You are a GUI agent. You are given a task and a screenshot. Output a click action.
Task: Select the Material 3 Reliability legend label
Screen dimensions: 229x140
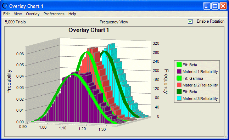(200, 99)
